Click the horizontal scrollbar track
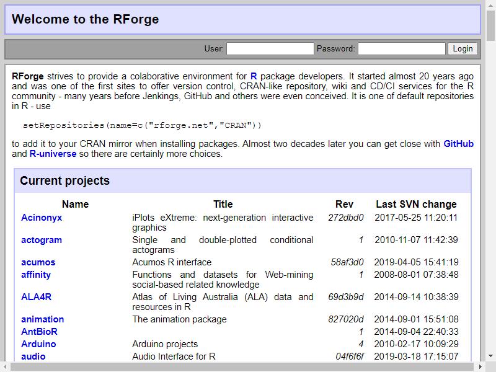Viewport: 496px width, 372px height. click(242, 367)
